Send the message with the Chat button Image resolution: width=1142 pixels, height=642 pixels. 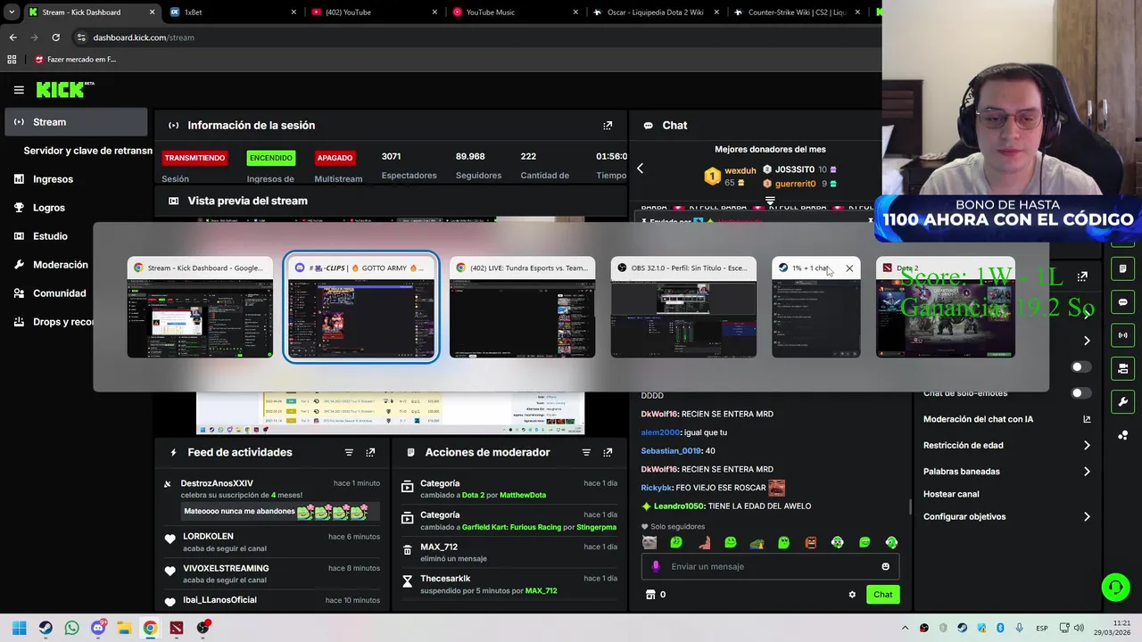pos(882,595)
